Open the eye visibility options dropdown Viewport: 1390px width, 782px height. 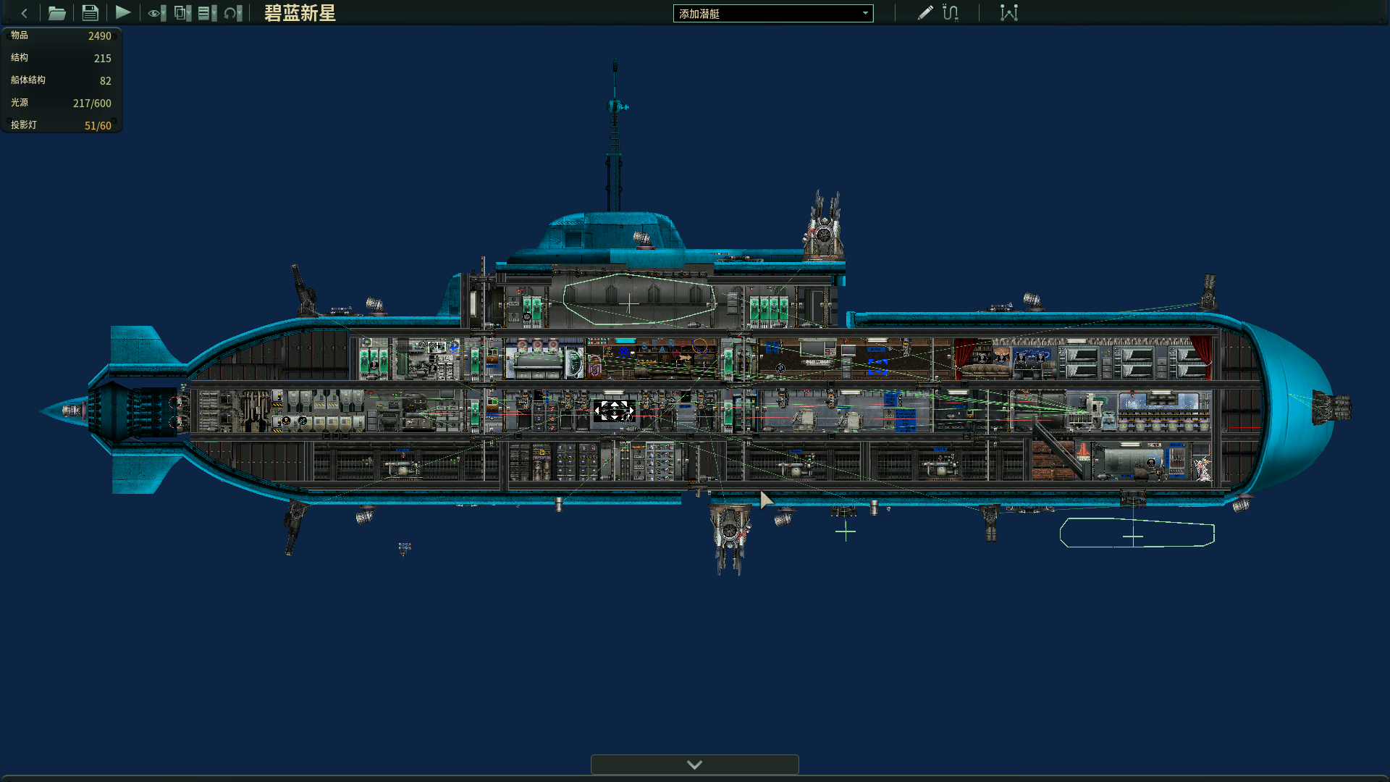click(157, 13)
